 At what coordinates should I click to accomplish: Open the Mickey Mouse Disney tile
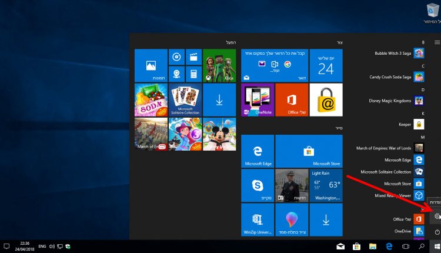click(219, 134)
